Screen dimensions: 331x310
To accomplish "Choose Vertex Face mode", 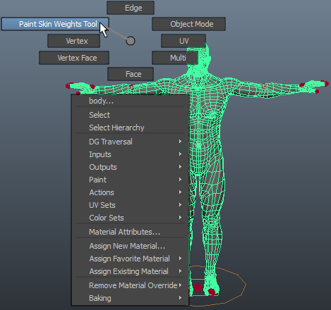I will point(74,58).
